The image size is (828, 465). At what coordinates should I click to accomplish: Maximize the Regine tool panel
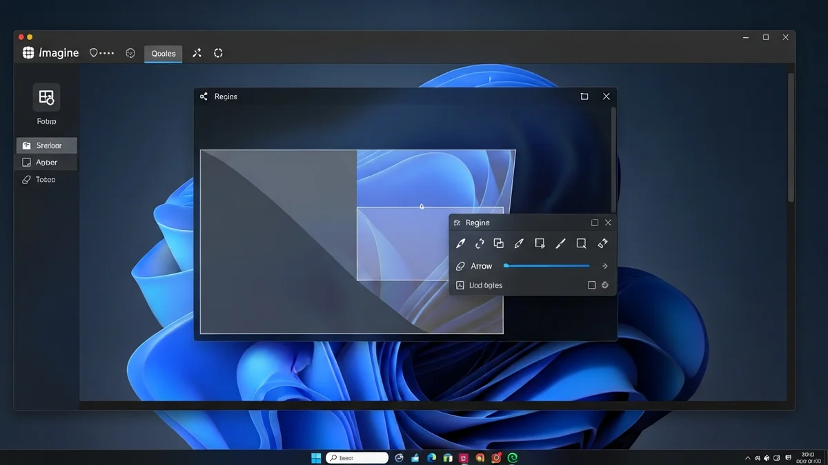click(595, 223)
